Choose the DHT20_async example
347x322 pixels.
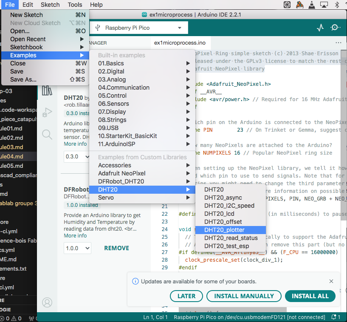(230, 198)
